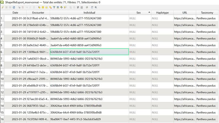Click Encounter cell 7d151812-6c62-...
Screen dimensions: 219x123
pos(38,32)
